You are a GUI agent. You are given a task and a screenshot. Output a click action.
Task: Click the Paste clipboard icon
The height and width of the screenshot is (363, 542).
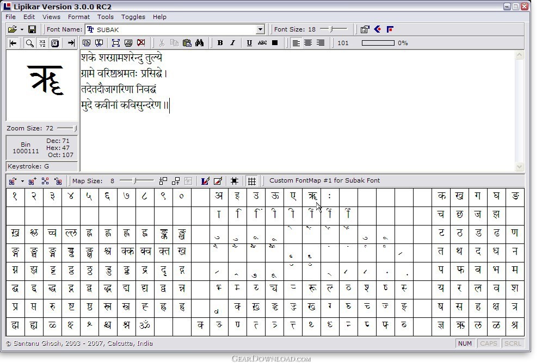[187, 43]
